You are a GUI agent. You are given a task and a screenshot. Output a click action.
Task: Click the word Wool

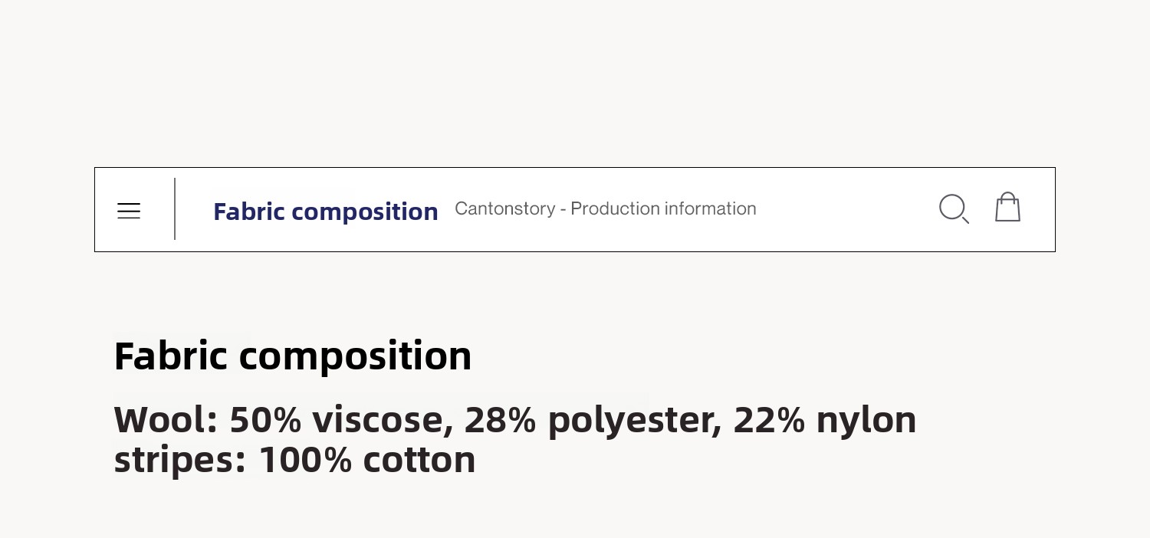(159, 420)
